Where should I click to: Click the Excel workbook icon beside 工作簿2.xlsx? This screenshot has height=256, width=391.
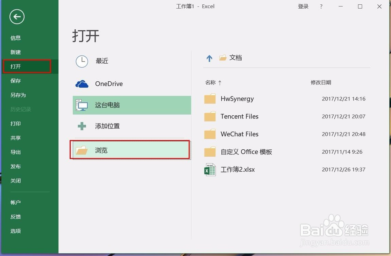point(209,169)
